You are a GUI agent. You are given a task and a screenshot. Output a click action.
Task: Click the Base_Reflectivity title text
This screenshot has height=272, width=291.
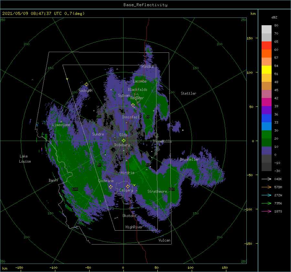[x=145, y=5]
